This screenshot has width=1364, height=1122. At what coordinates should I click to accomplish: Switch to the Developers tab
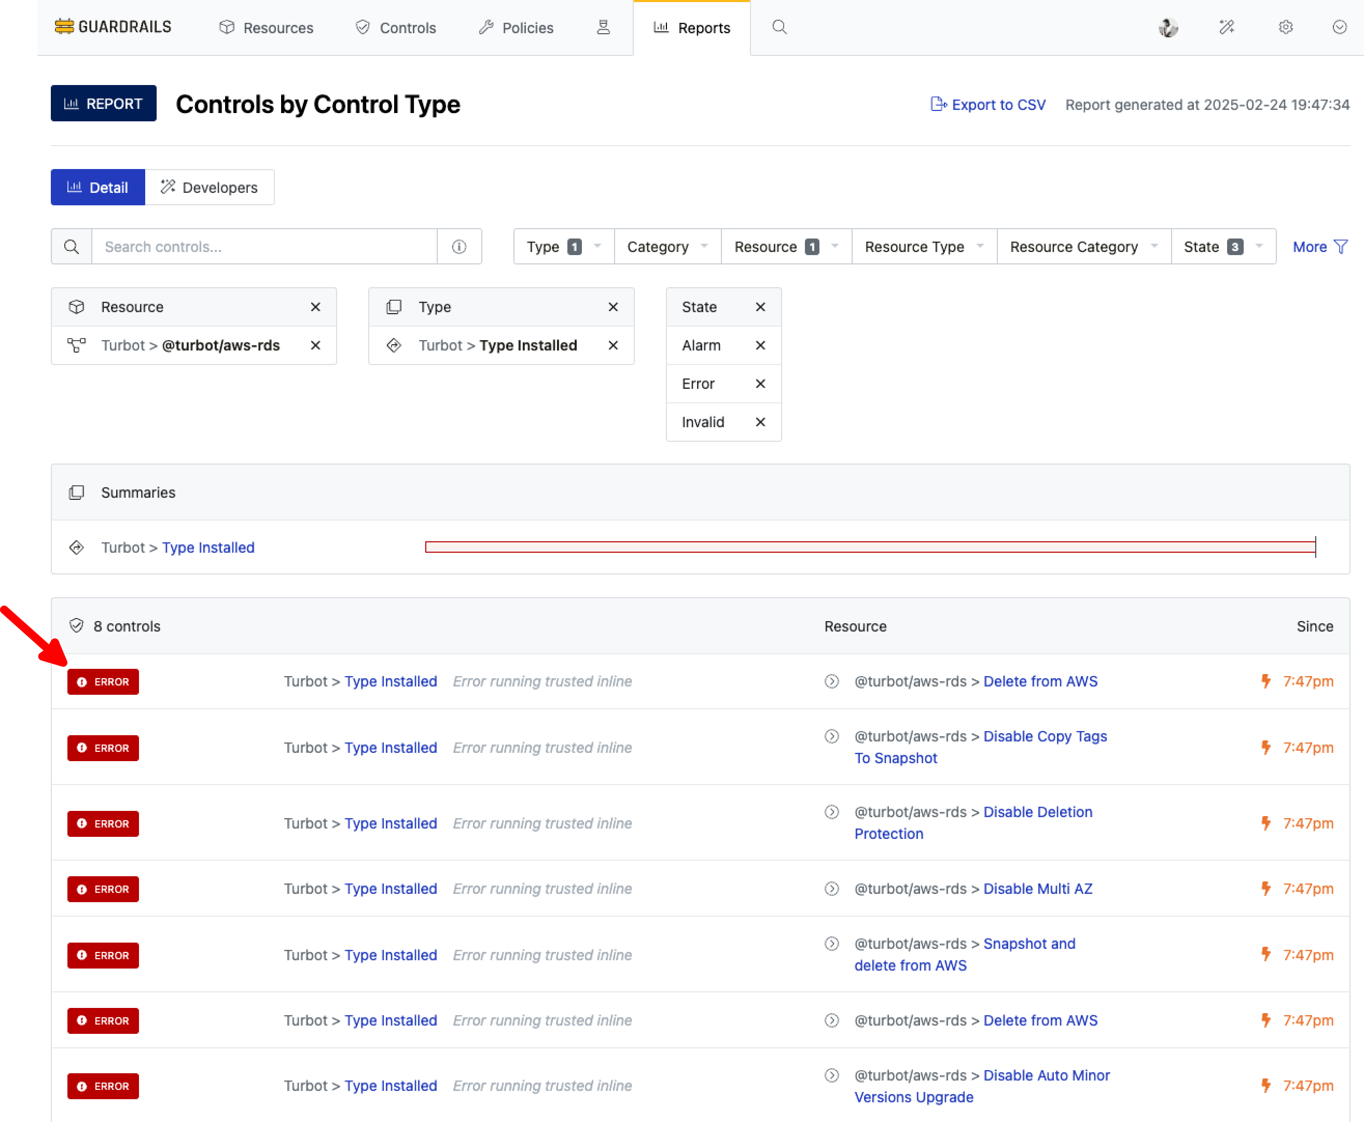pyautogui.click(x=210, y=187)
